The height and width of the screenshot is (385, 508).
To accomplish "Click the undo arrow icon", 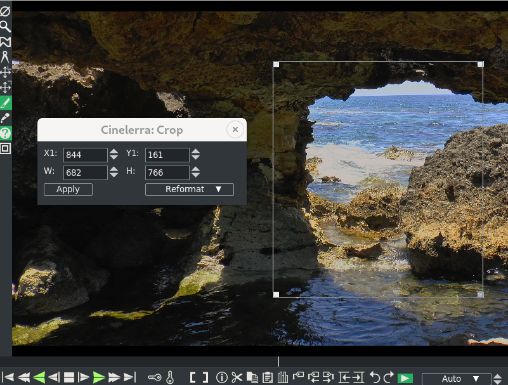I will [375, 378].
